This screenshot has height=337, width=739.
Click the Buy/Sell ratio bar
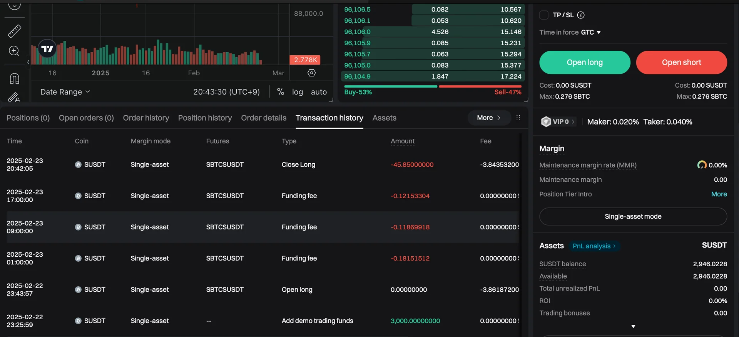[x=433, y=86]
